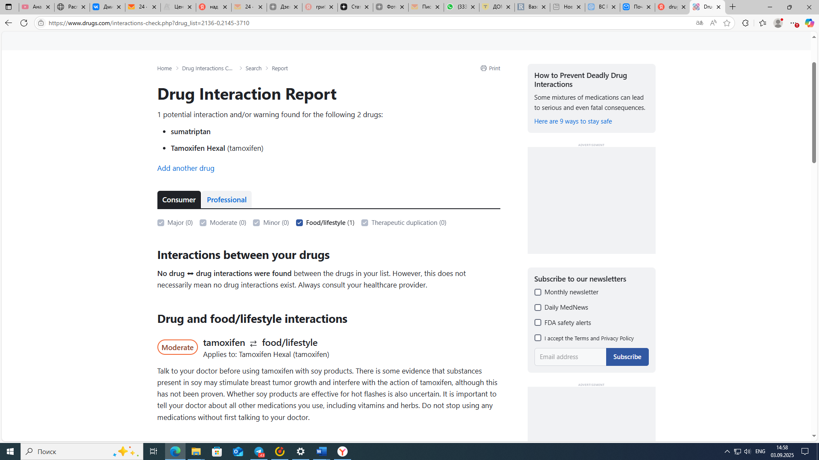This screenshot has height=460, width=819.
Task: Click the Email address input field
Action: [x=570, y=357]
